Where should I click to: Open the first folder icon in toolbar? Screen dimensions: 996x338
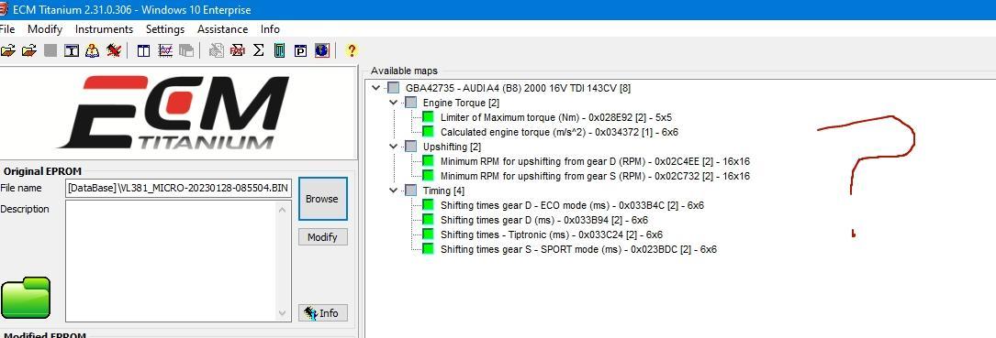tap(7, 50)
